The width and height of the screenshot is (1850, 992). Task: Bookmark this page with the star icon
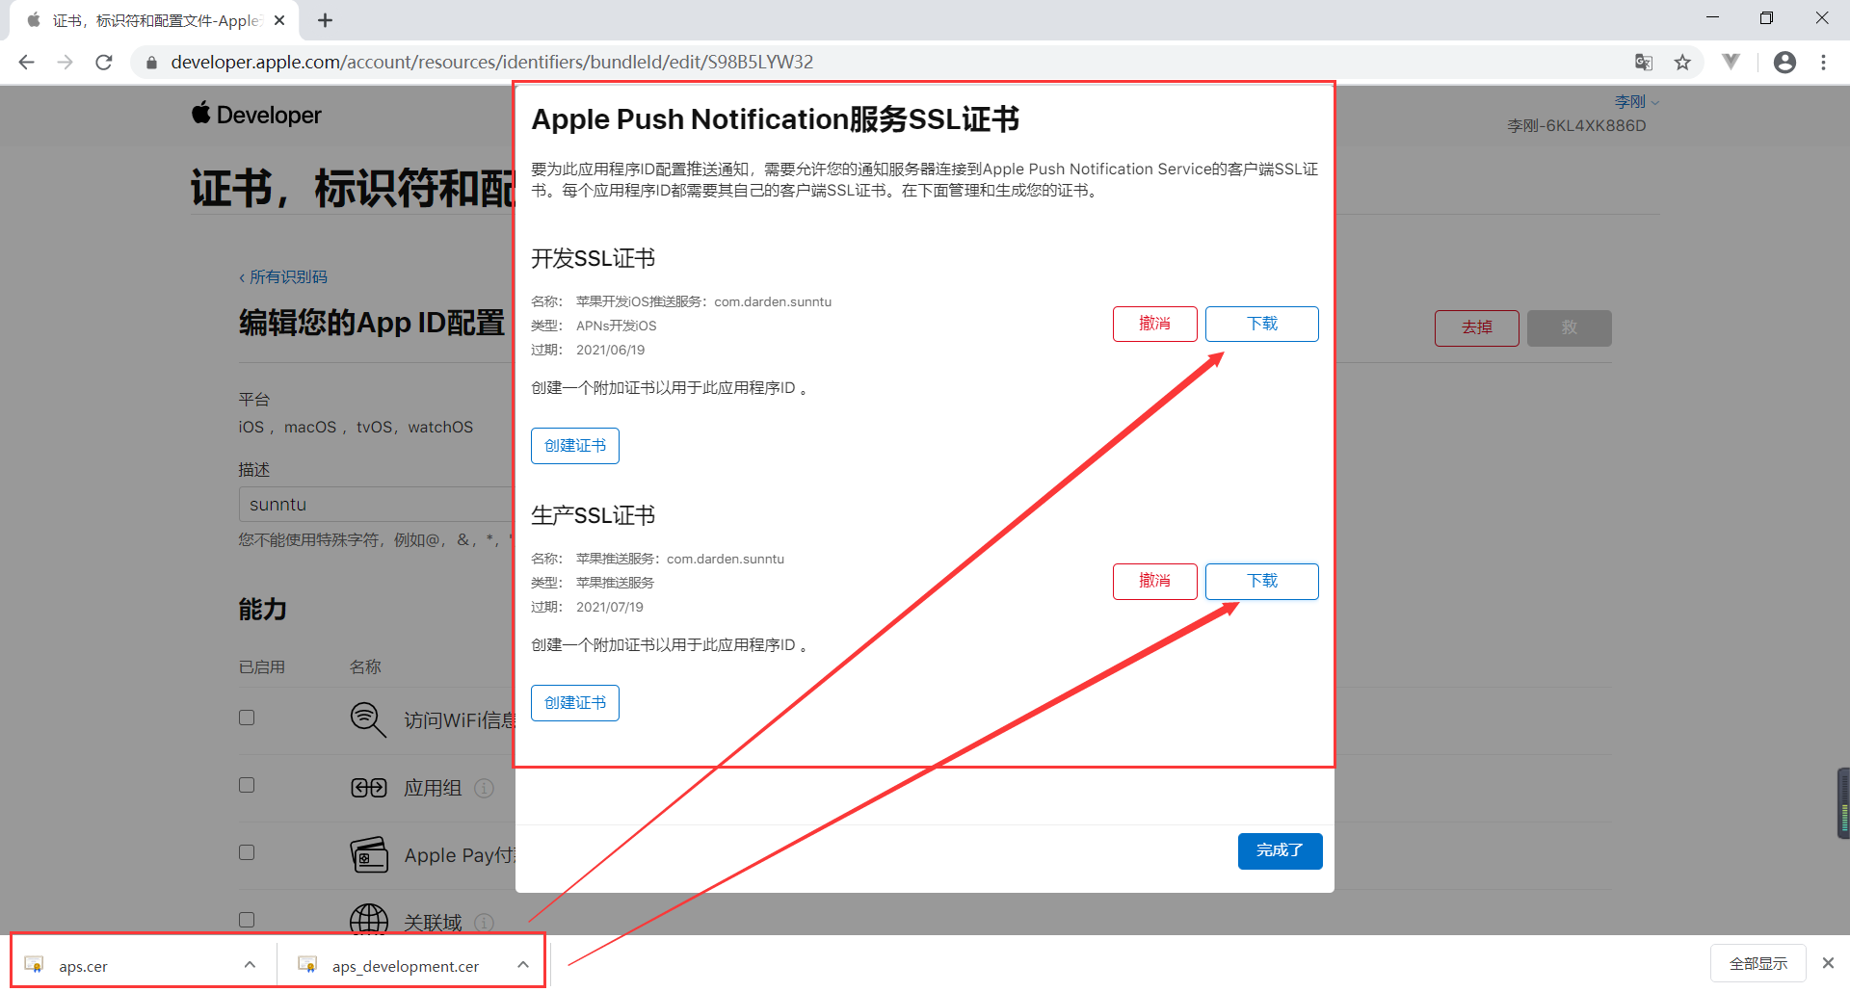1682,63
